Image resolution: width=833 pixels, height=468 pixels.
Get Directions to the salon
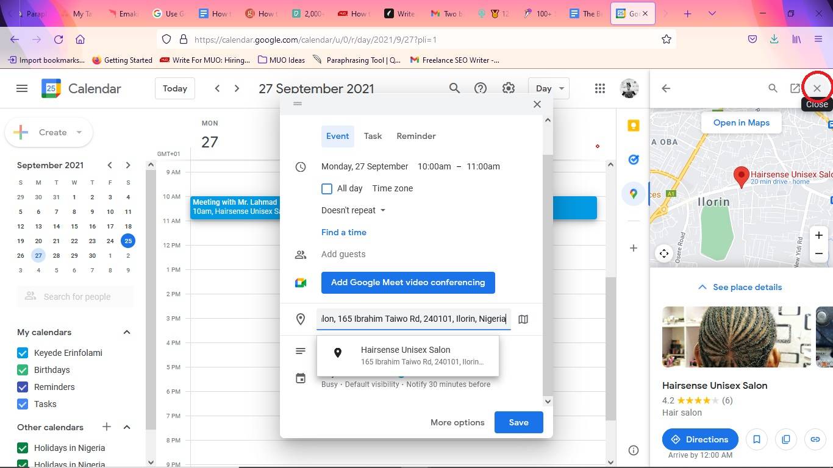700,439
